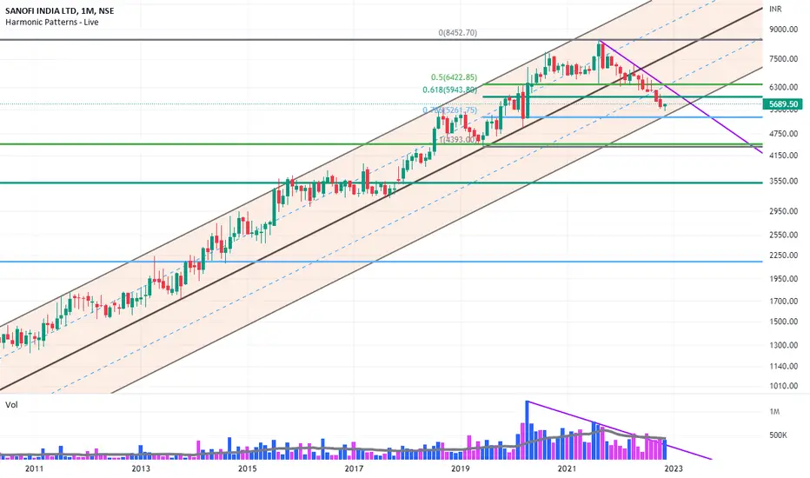Click the Vol indicator label
The width and height of the screenshot is (810, 478).
[x=11, y=405]
